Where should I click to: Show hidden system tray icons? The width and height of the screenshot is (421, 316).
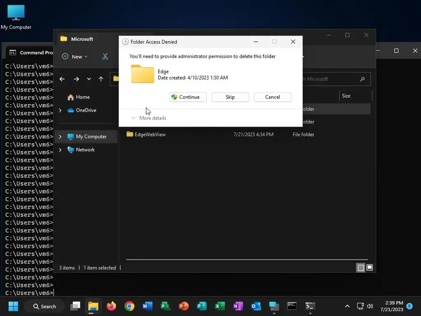tap(347, 306)
